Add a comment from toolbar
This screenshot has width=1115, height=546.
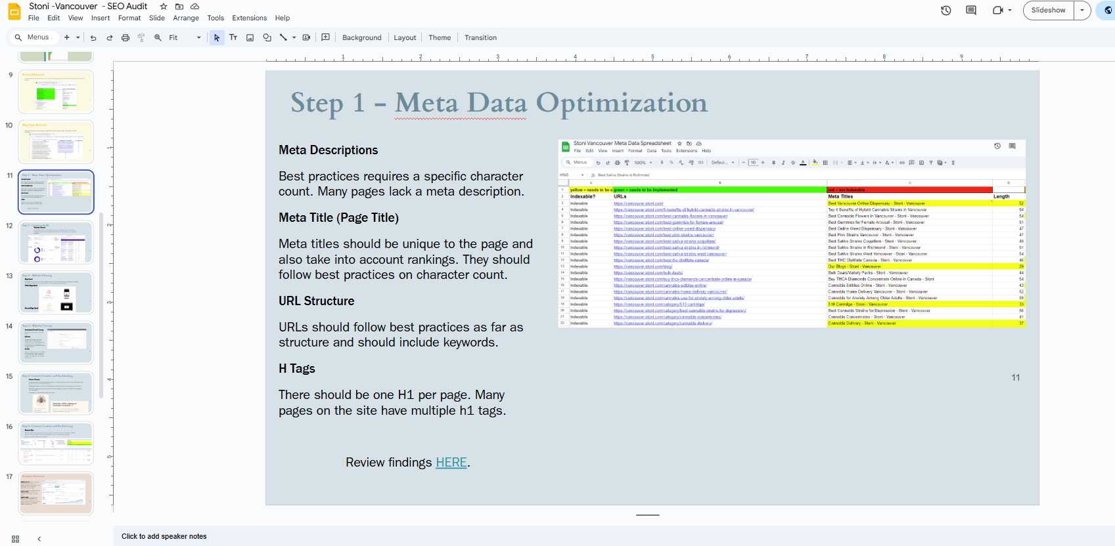pos(325,37)
